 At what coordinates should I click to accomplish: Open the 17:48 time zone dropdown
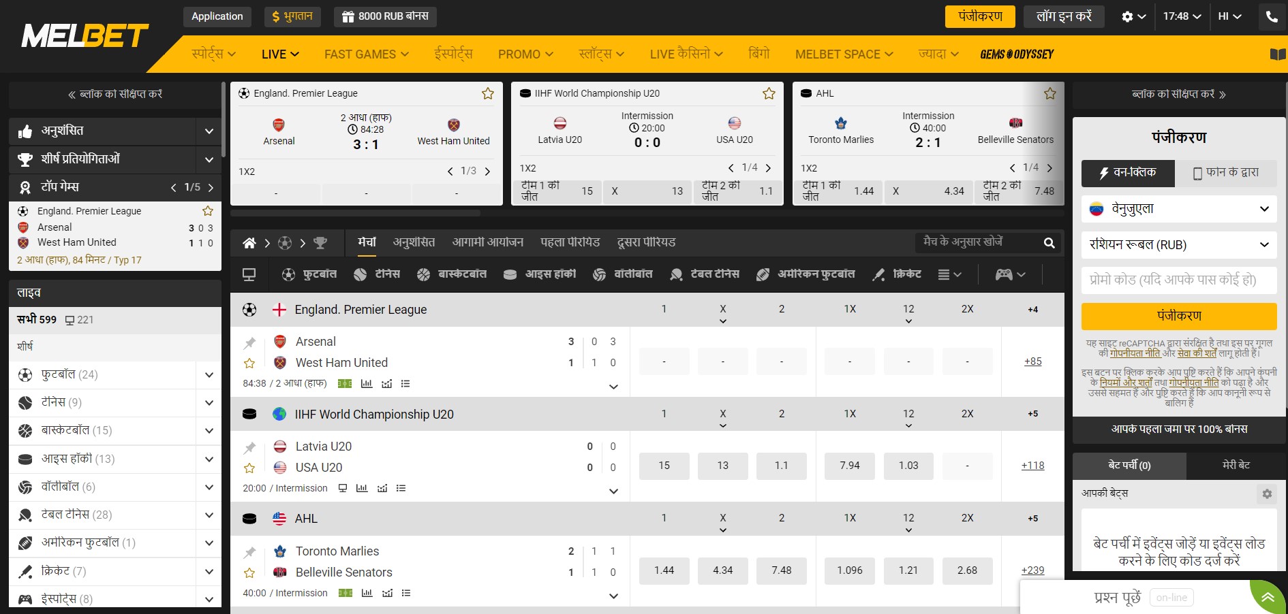coord(1182,16)
